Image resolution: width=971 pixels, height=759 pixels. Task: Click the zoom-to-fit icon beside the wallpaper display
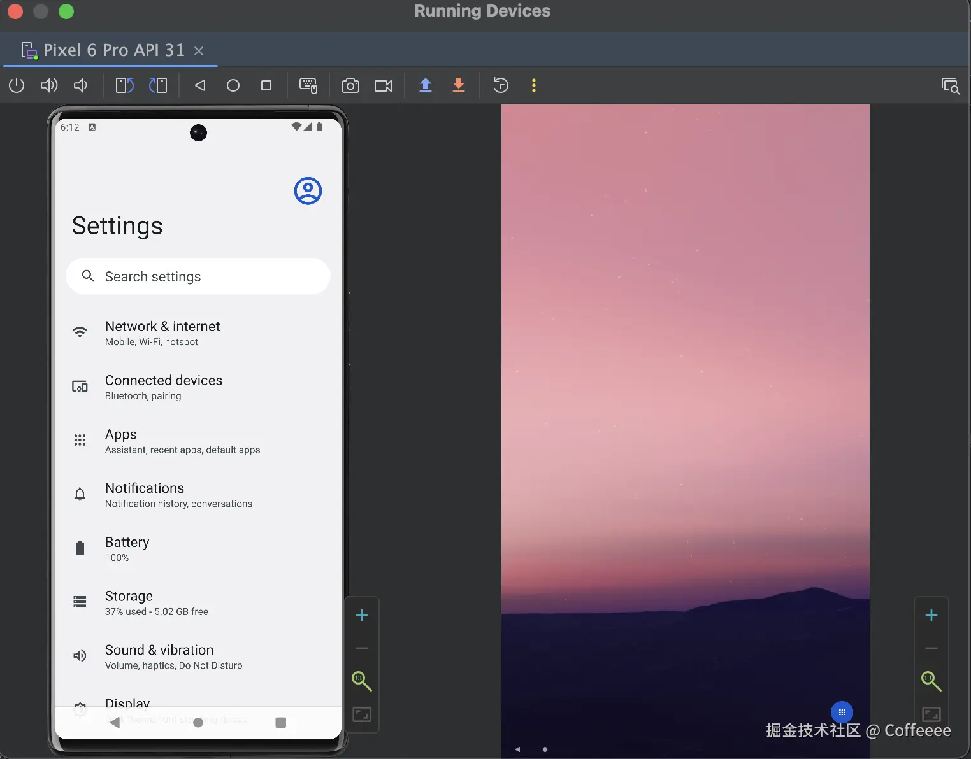[931, 714]
